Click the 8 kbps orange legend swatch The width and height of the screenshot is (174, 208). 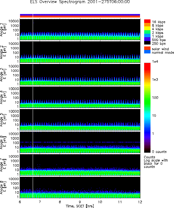147,25
